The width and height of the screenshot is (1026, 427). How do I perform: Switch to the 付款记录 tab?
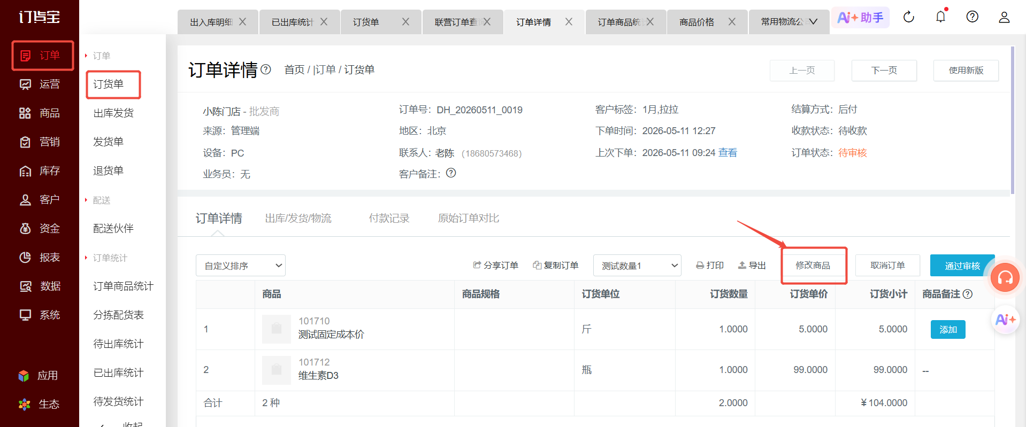point(389,218)
